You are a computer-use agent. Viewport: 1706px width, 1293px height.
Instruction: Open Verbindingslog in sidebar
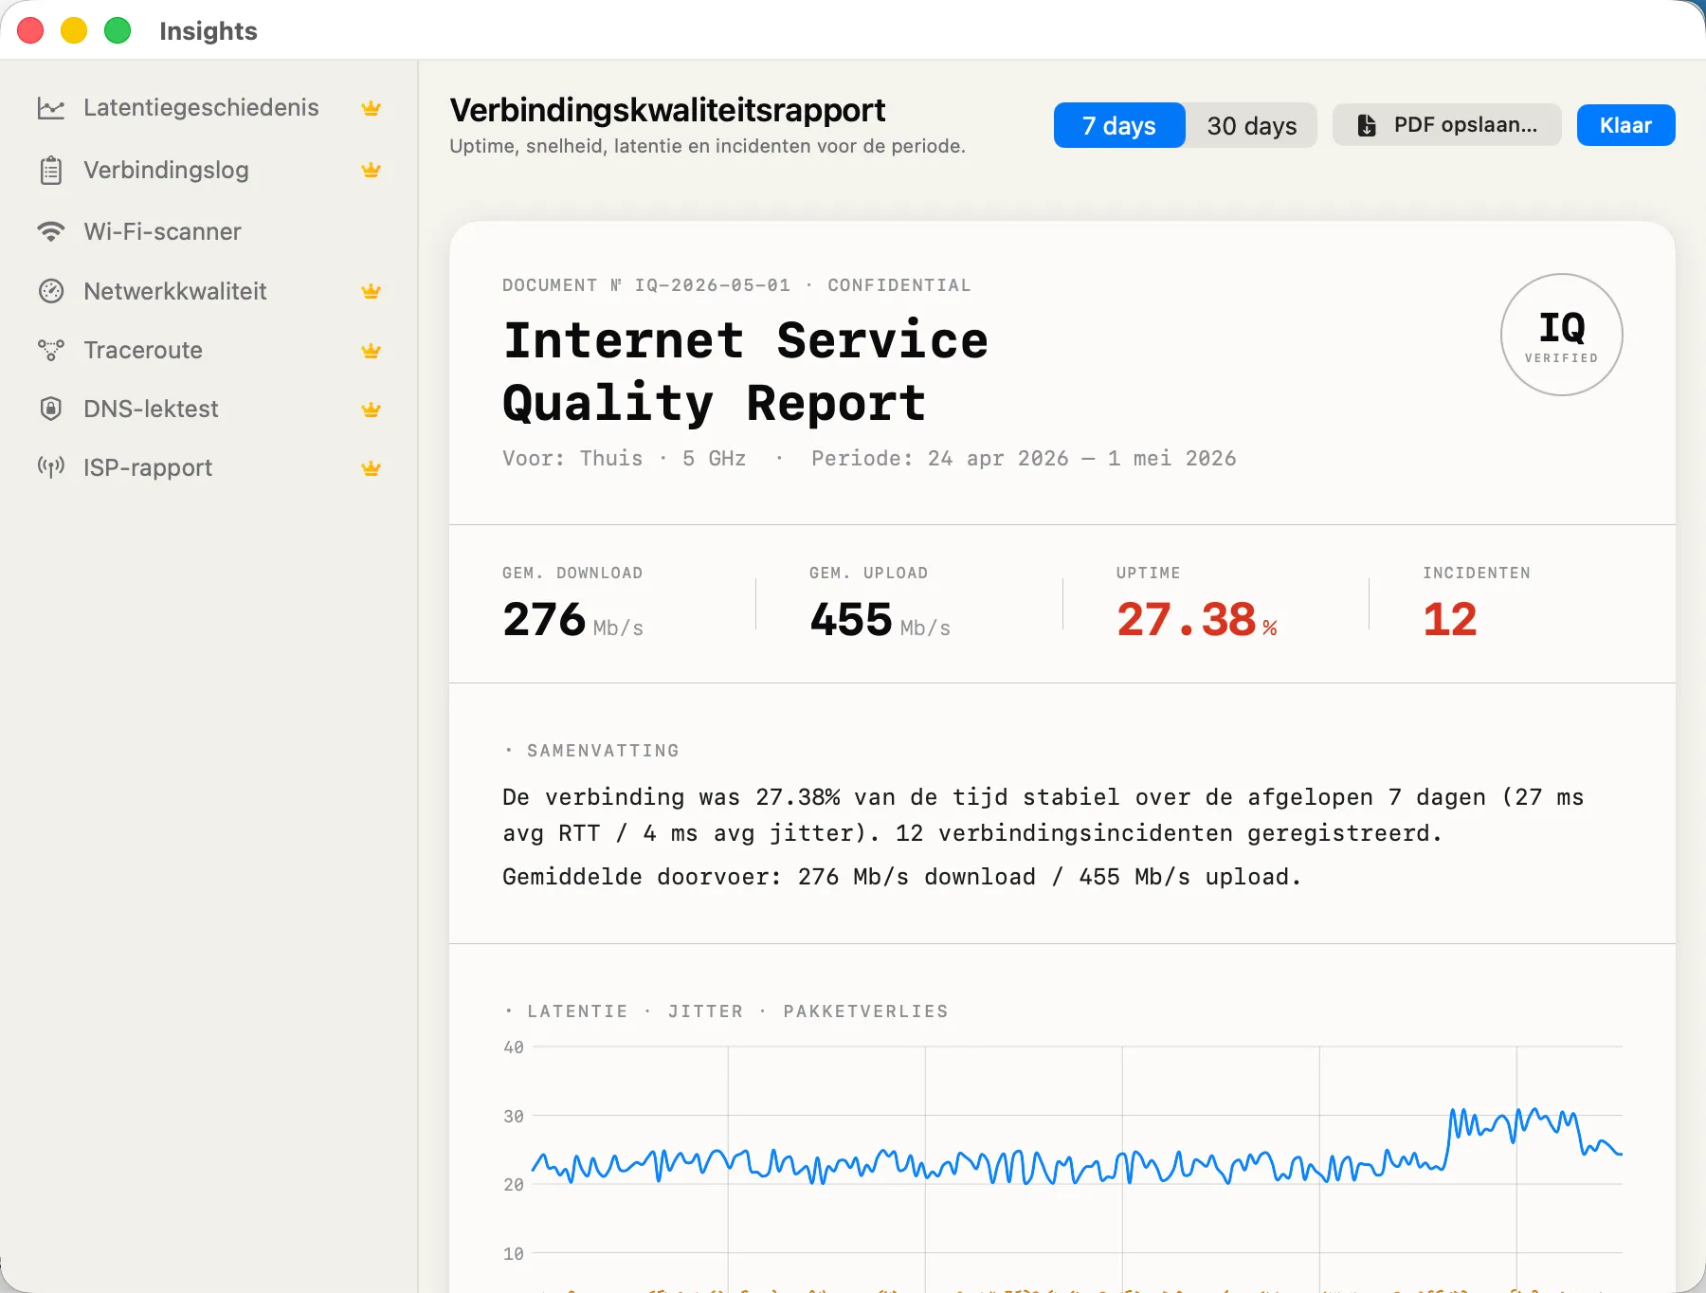209,170
